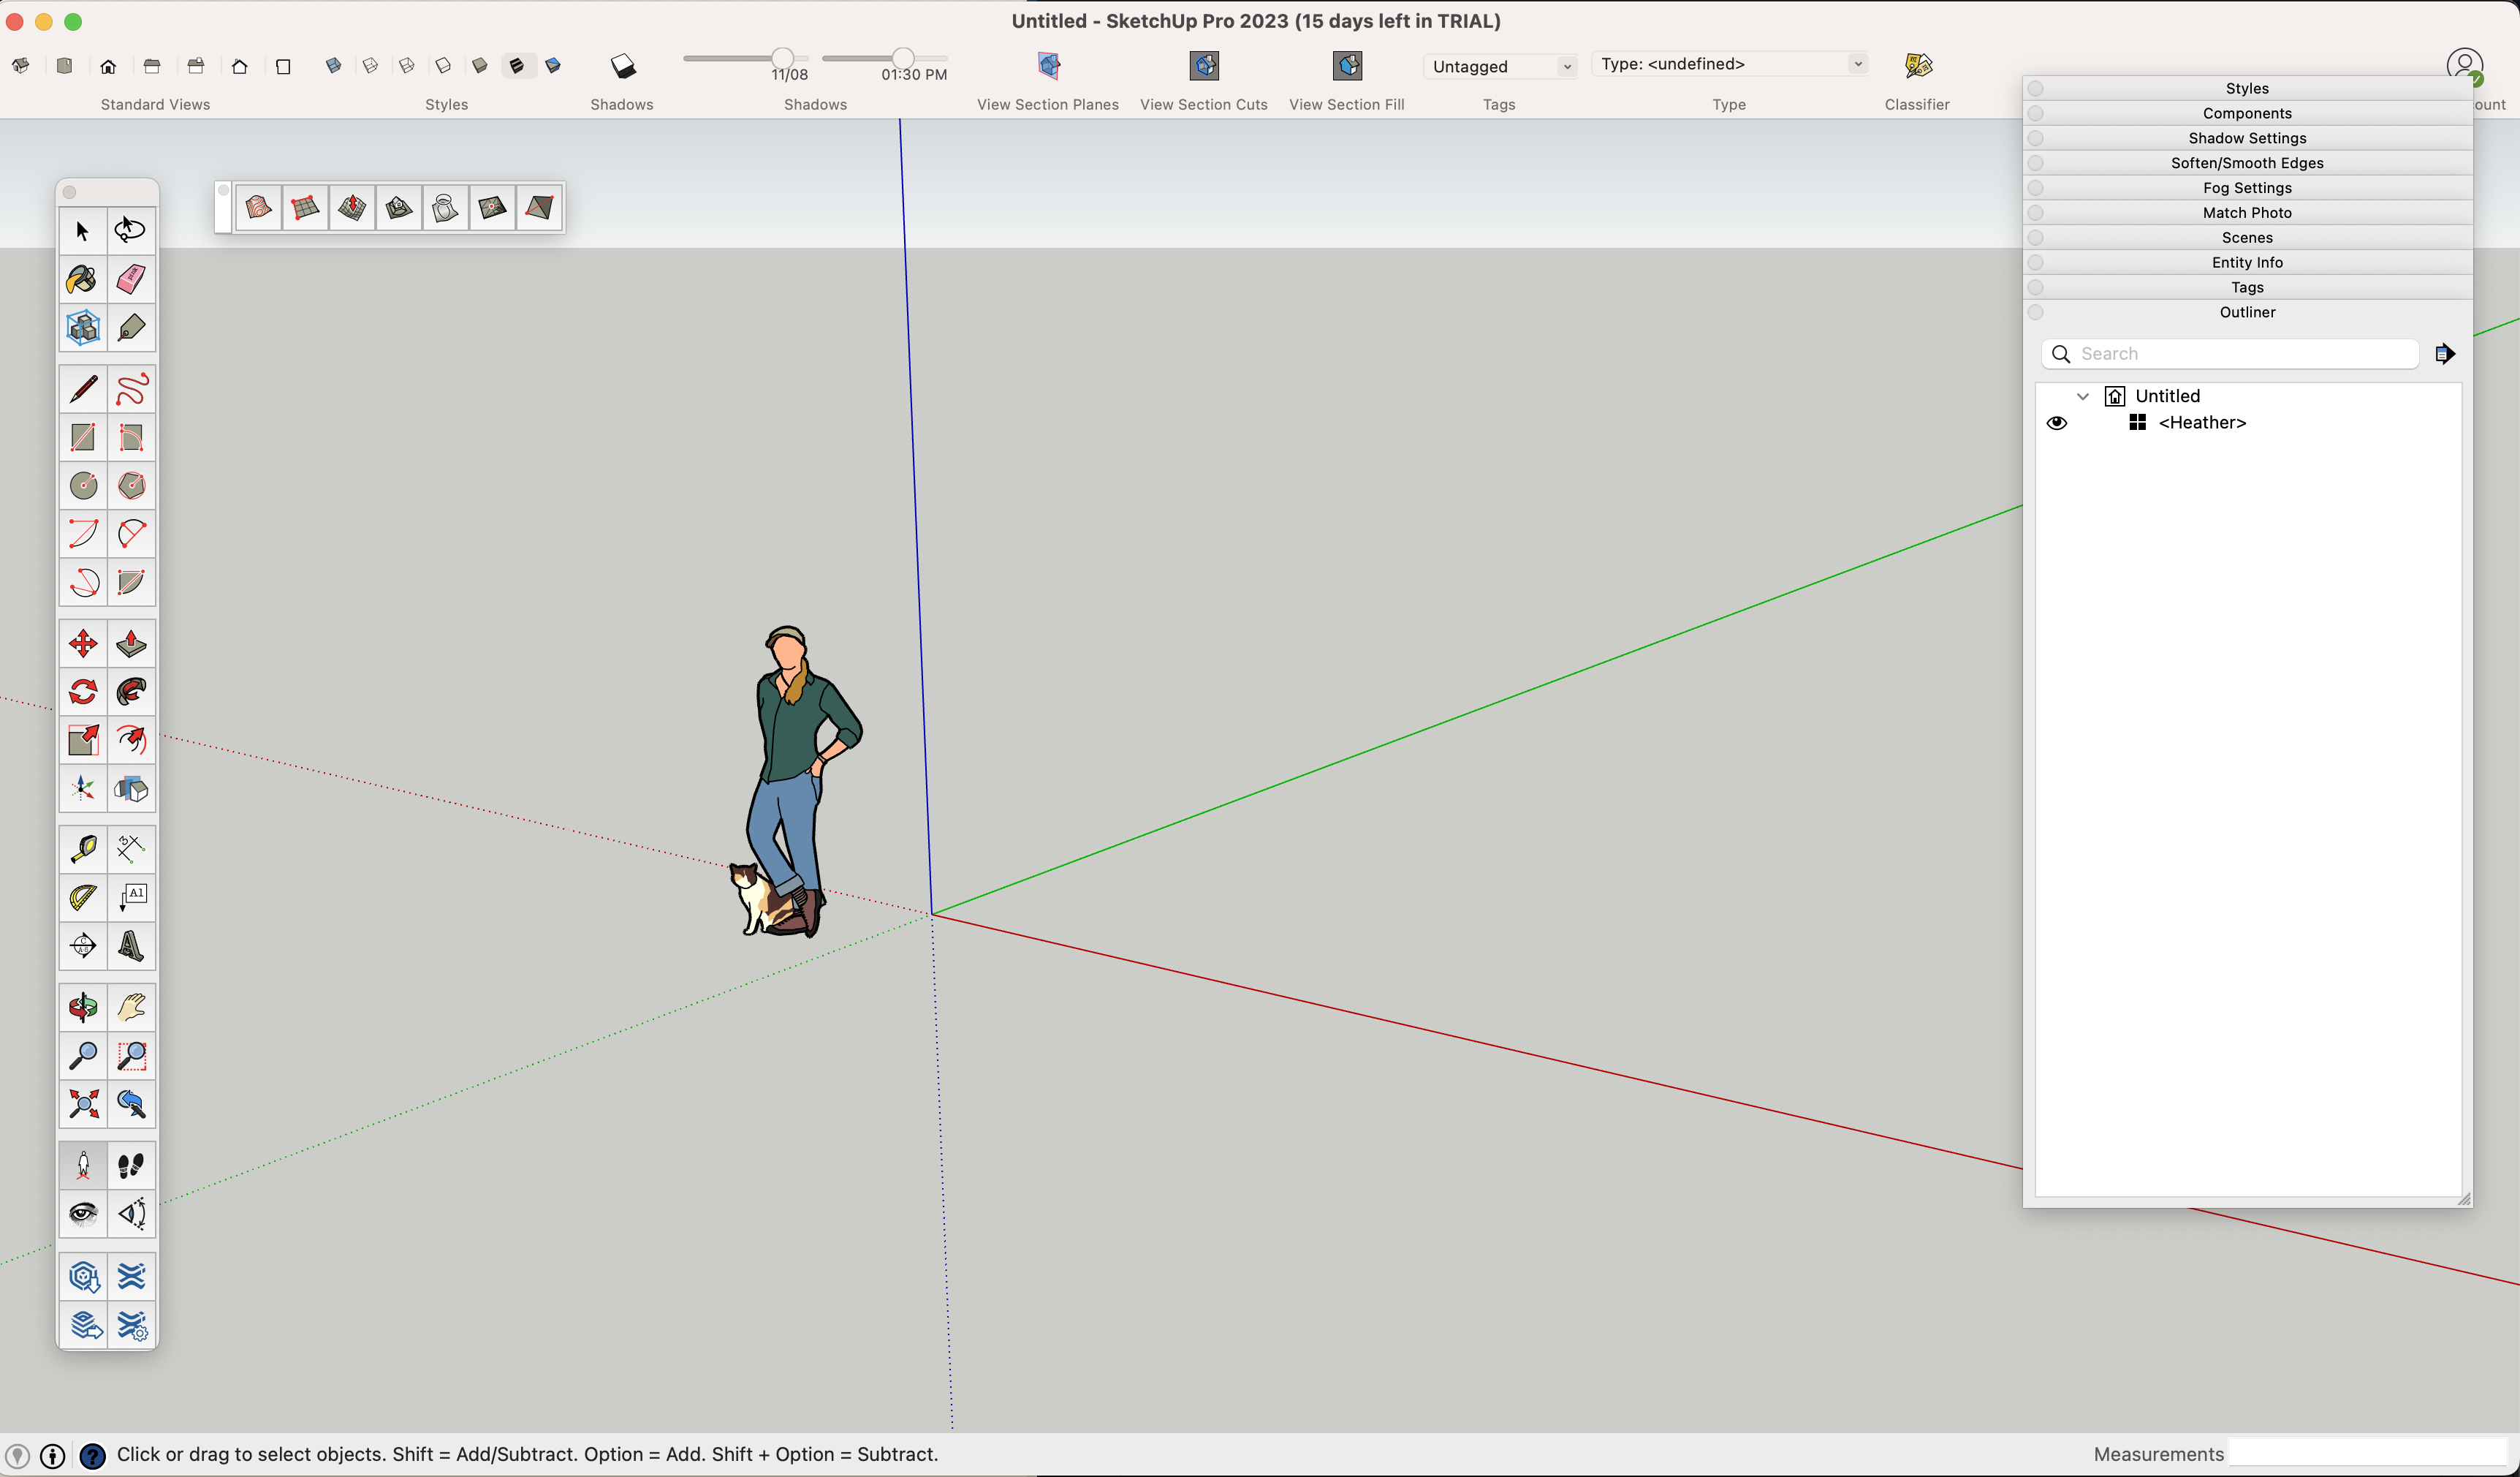
Task: Expand the Entity Info panel
Action: point(2246,262)
